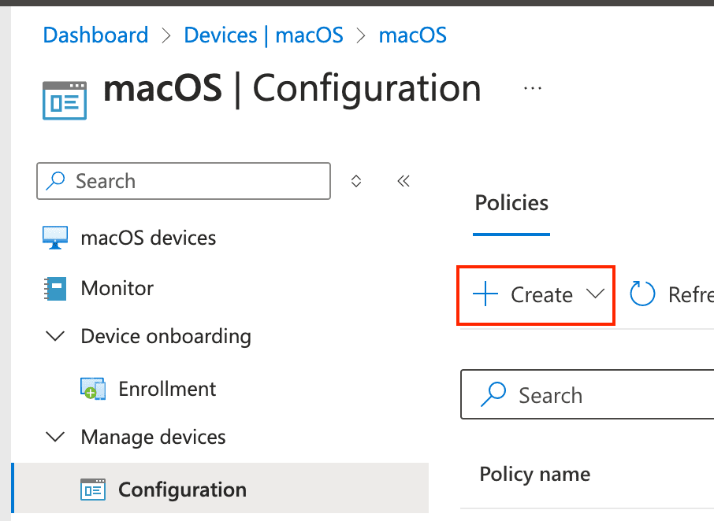714x521 pixels.
Task: Navigate to Dashboard via breadcrumb
Action: pyautogui.click(x=95, y=35)
